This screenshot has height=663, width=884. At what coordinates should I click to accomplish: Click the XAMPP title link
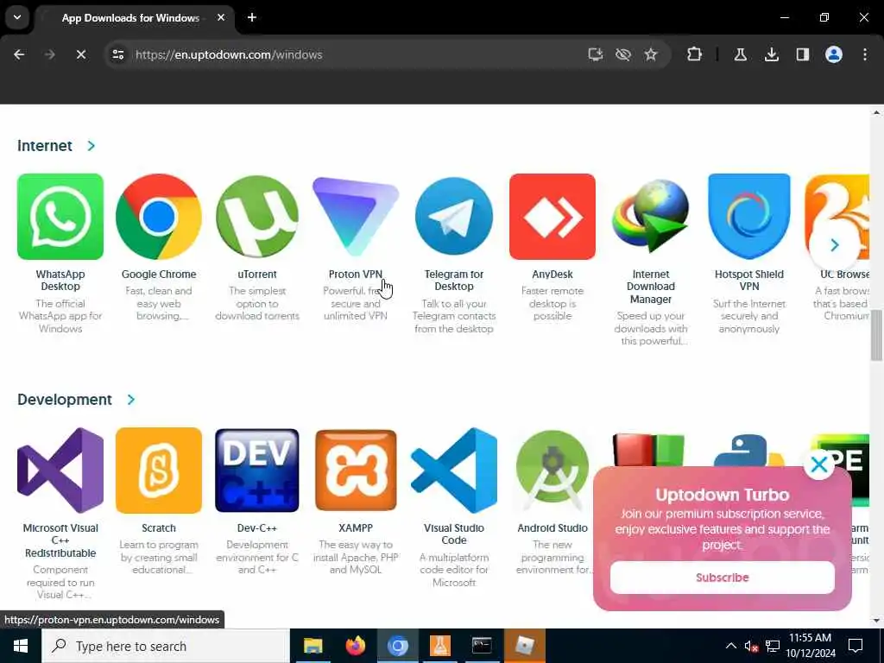pos(355,528)
